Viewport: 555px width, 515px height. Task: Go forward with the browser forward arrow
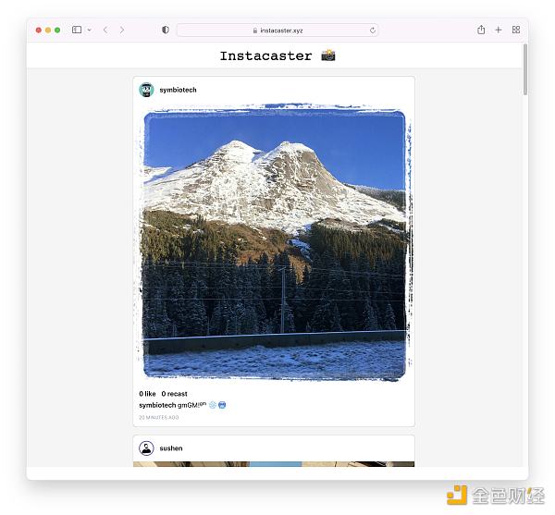coord(122,31)
